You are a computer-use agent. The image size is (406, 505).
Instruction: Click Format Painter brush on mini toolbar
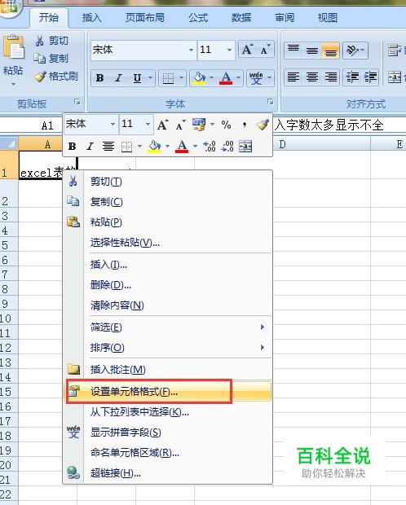(x=263, y=125)
